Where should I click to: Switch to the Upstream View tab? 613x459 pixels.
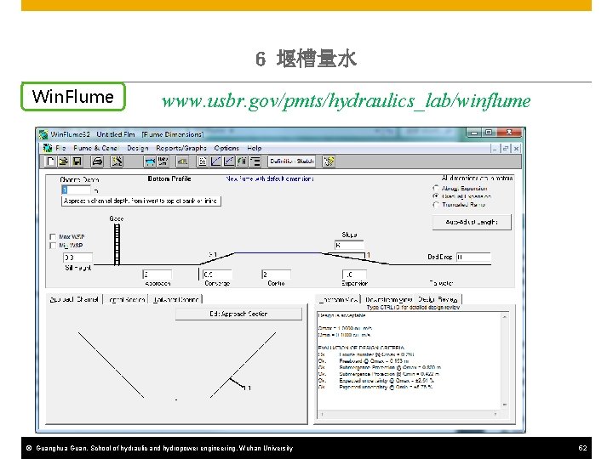click(338, 299)
